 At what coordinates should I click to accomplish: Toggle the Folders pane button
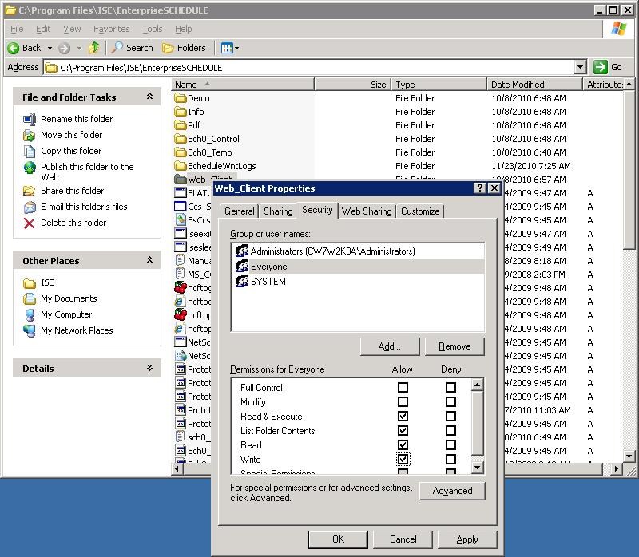click(x=184, y=48)
